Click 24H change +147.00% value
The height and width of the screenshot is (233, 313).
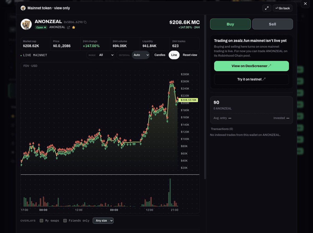point(91,46)
